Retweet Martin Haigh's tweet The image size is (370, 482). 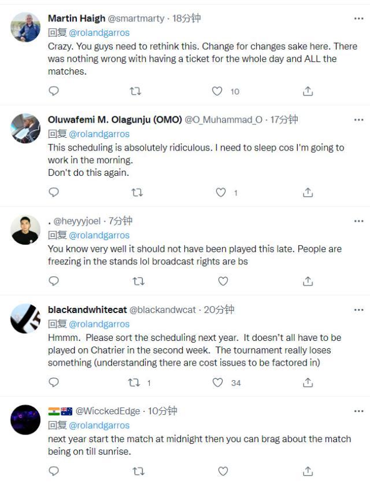135,91
